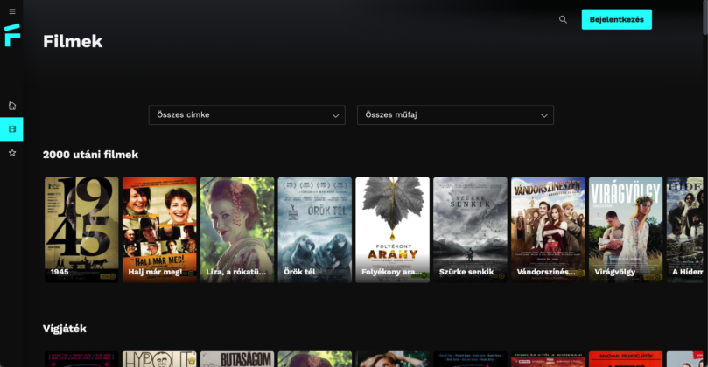The height and width of the screenshot is (367, 708).
Task: Click the Filmio logo in sidebar
Action: tap(11, 35)
